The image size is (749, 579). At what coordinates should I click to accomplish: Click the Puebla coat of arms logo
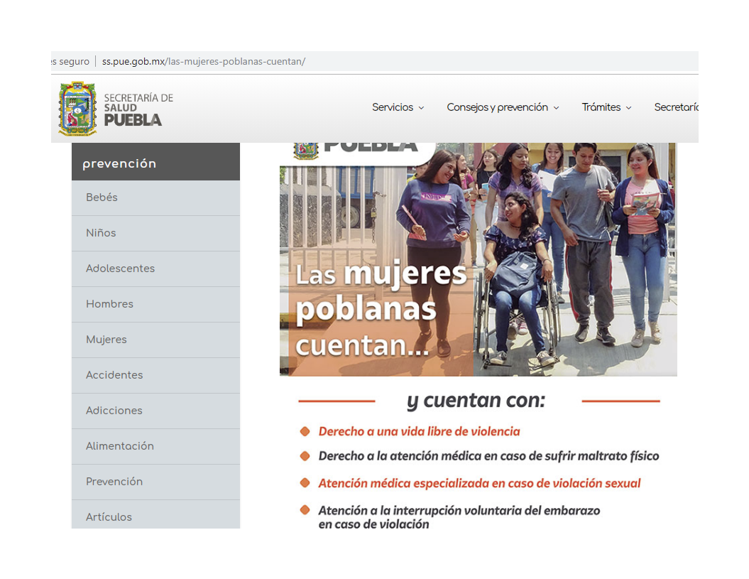coord(77,108)
